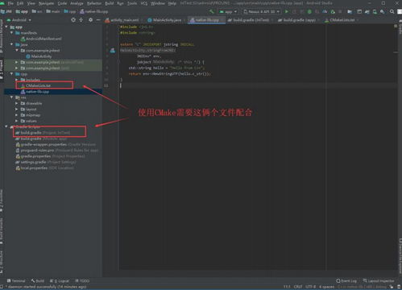The image size is (402, 290).
Task: Click the gutter icon beside MainActivity function line
Action: point(113,50)
